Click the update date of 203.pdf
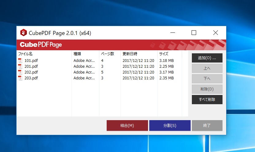The width and height of the screenshot is (255, 152). click(138, 78)
